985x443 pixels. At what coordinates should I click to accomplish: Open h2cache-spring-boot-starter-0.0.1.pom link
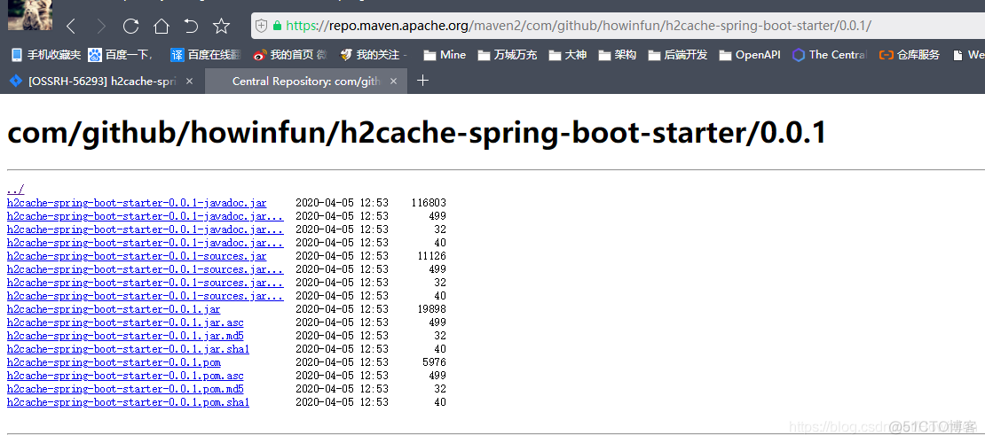click(x=114, y=362)
